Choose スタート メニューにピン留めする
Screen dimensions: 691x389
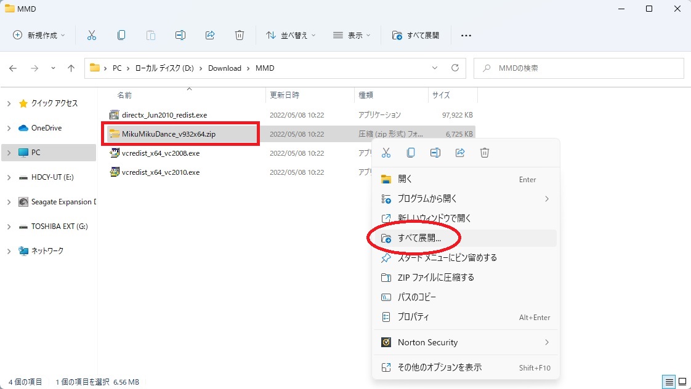tap(466, 258)
